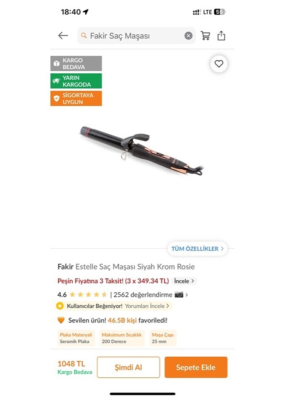This screenshot has height=399, width=285.
Task: Select the Maşa Çapı 25 mm chip
Action: [162, 338]
